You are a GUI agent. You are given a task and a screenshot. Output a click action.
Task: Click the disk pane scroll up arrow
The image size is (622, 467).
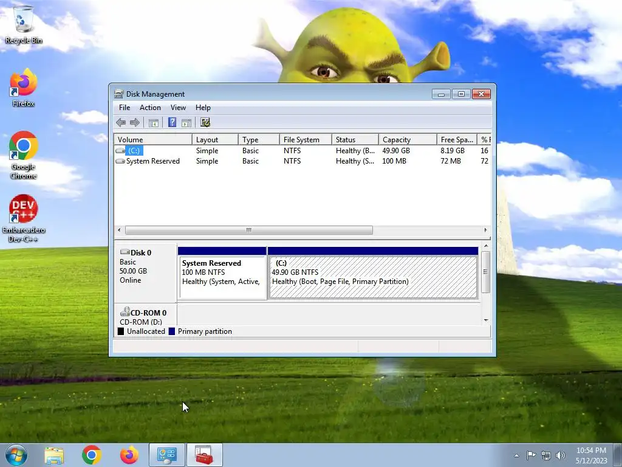(x=486, y=247)
